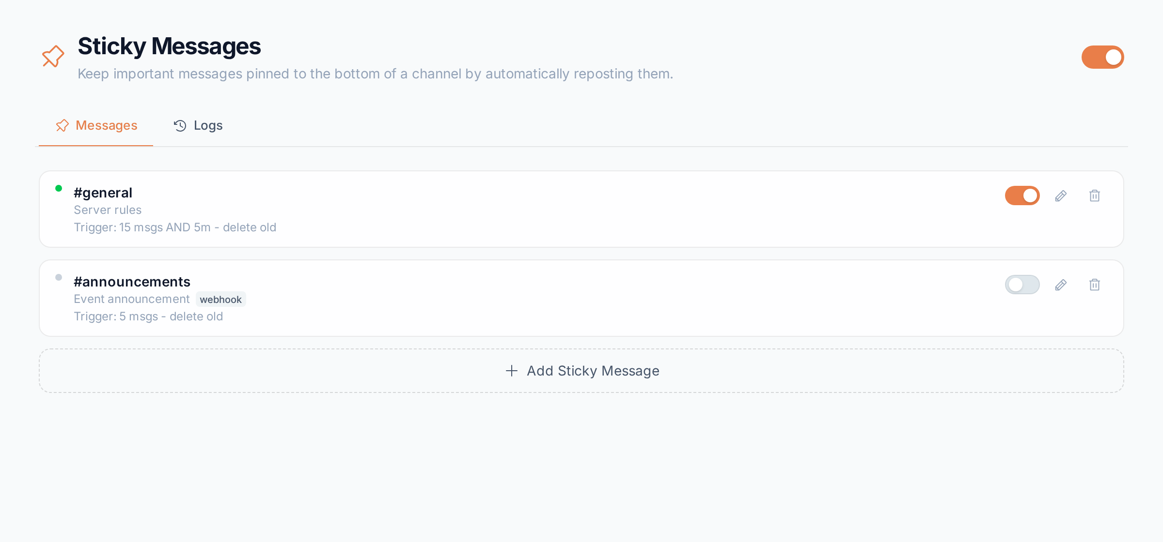Edit the #general sticky message
The image size is (1163, 542).
tap(1061, 196)
